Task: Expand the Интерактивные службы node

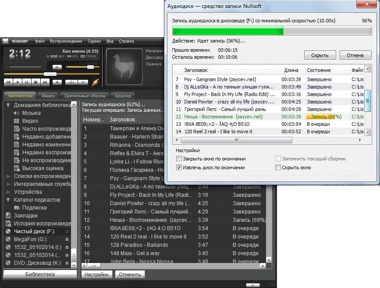Action: pos(8,184)
